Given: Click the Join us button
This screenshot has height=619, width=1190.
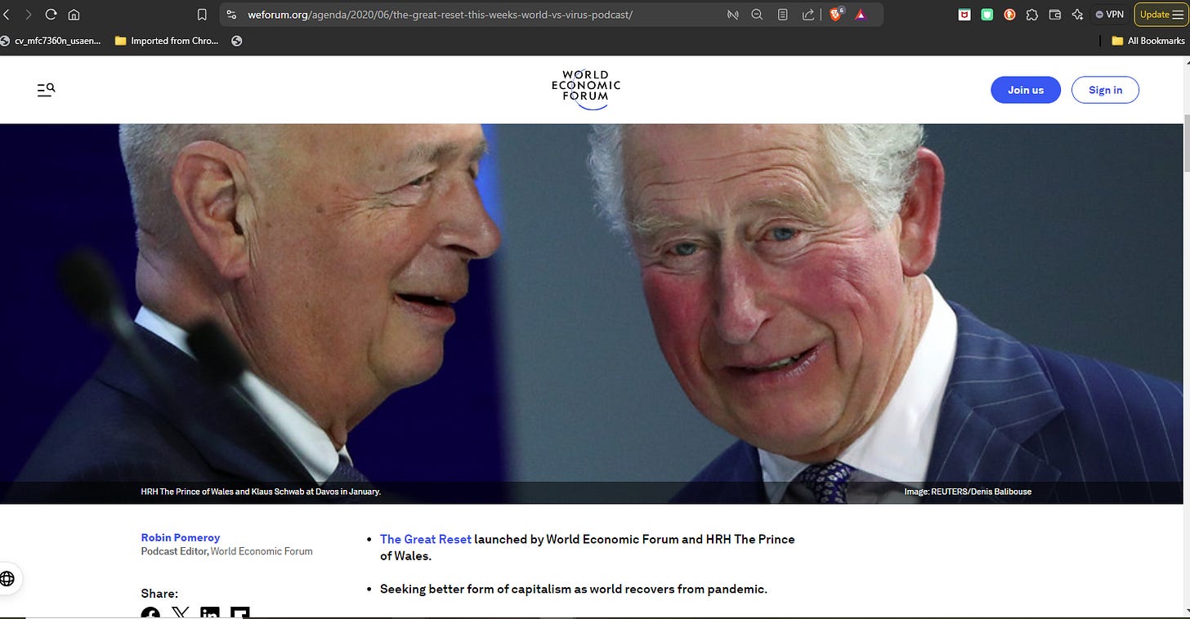Looking at the screenshot, I should click(x=1026, y=90).
